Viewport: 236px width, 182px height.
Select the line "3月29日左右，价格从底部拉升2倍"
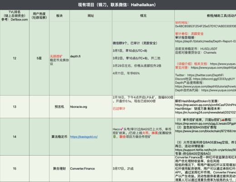point(137,66)
